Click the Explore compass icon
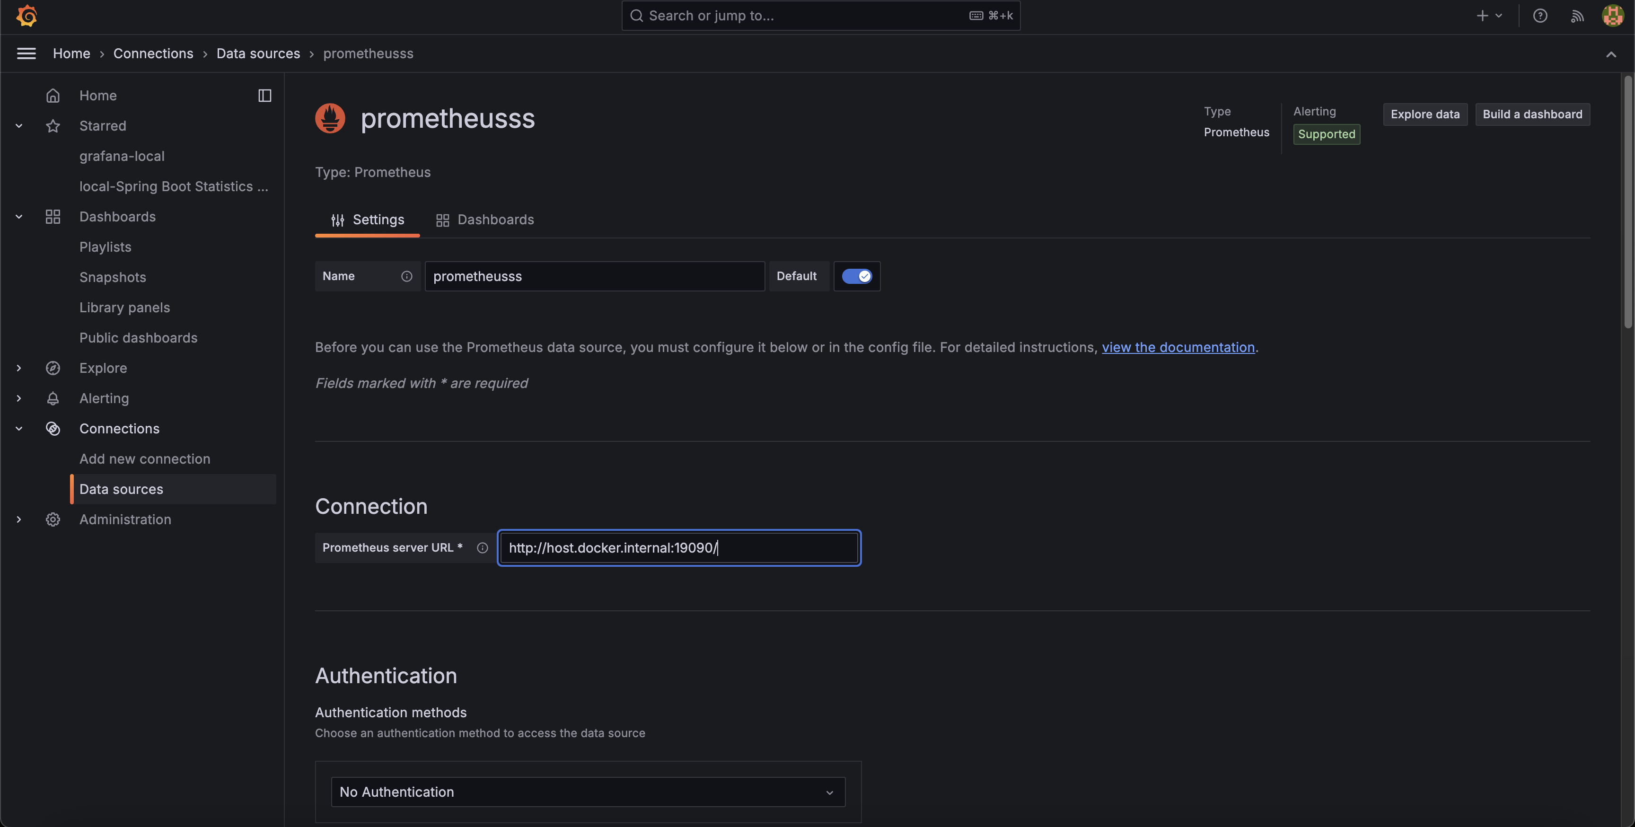Viewport: 1635px width, 827px height. [x=53, y=368]
